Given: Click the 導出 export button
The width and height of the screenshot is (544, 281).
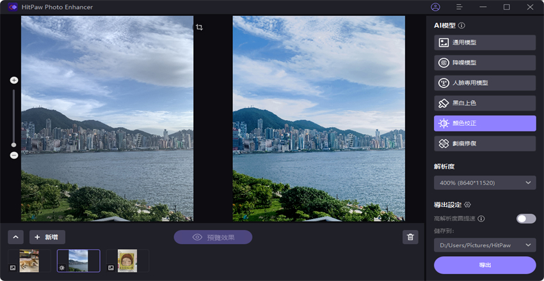Looking at the screenshot, I should coord(484,265).
